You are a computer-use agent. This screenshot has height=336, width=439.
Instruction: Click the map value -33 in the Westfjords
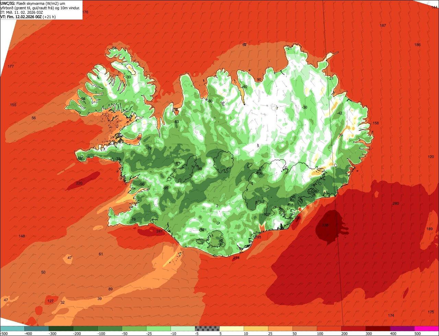click(129, 77)
